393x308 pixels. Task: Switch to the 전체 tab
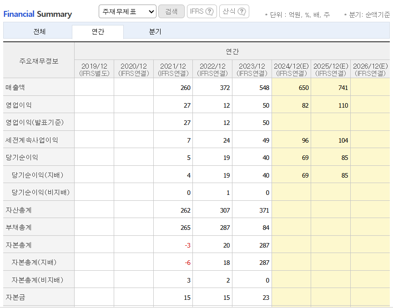[x=38, y=32]
